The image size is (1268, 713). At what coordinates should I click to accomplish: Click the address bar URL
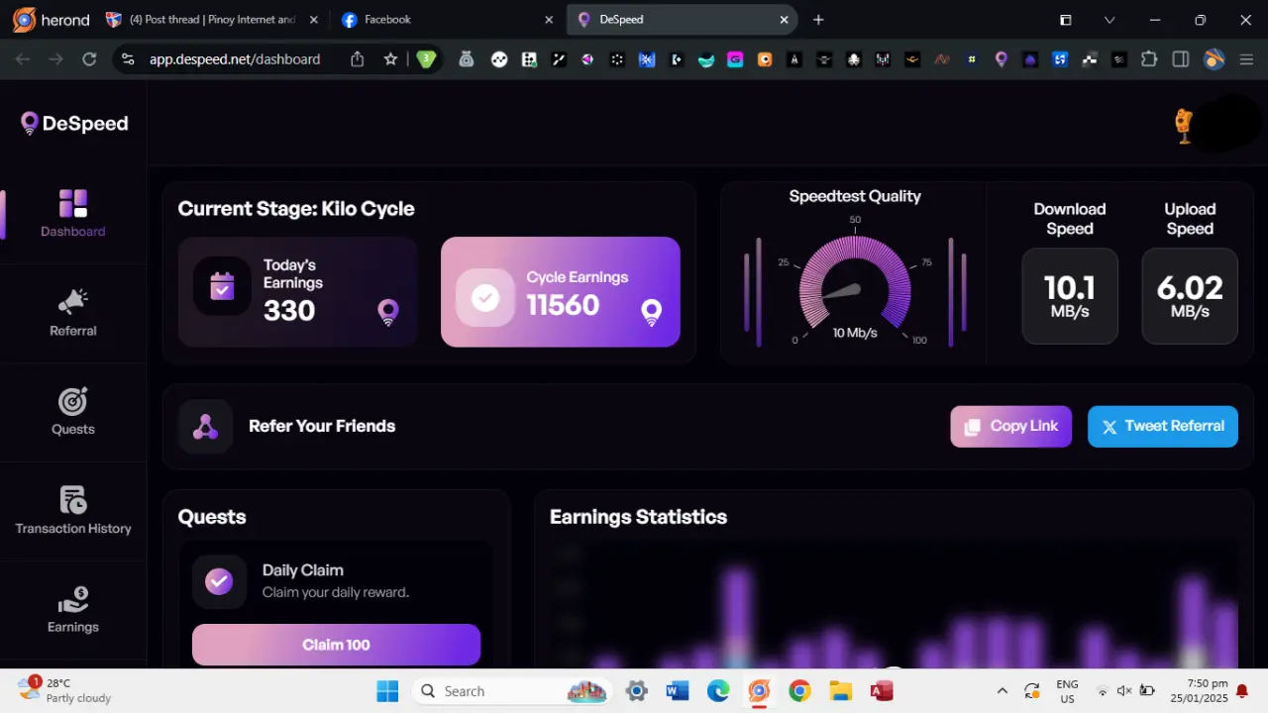pos(235,59)
